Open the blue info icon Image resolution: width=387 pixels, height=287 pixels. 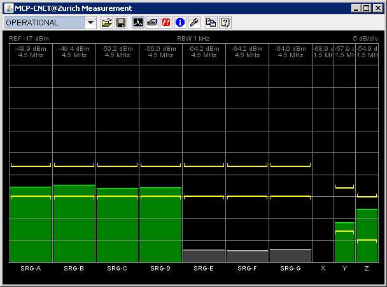click(179, 23)
